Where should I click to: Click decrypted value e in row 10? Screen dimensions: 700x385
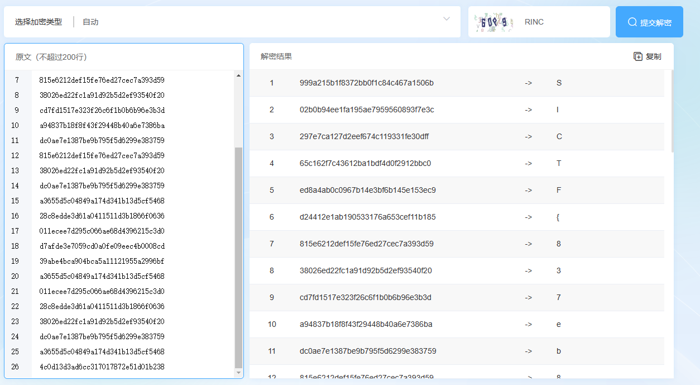pyautogui.click(x=559, y=324)
